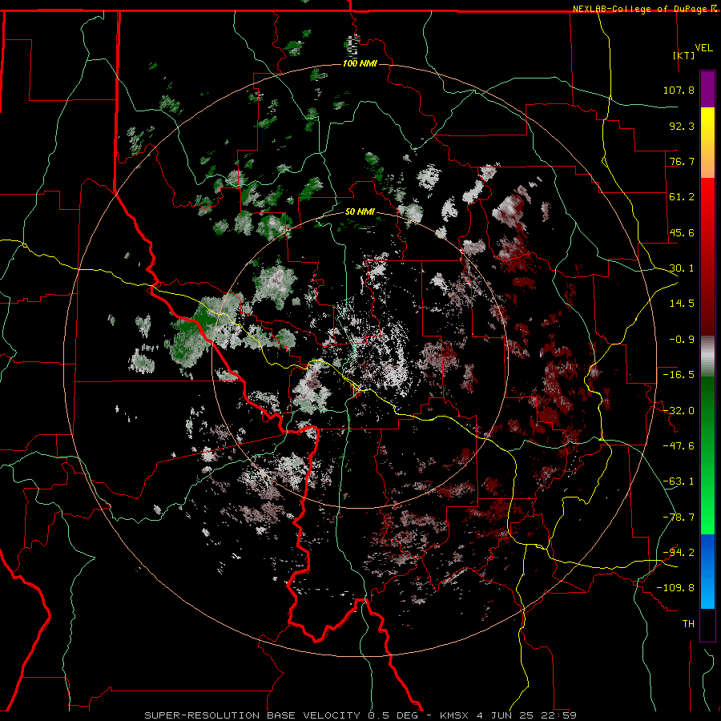Click the 107.8 value on the velocity scale

click(x=679, y=90)
